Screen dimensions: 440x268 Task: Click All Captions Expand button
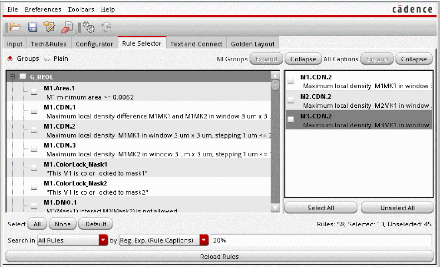[377, 59]
